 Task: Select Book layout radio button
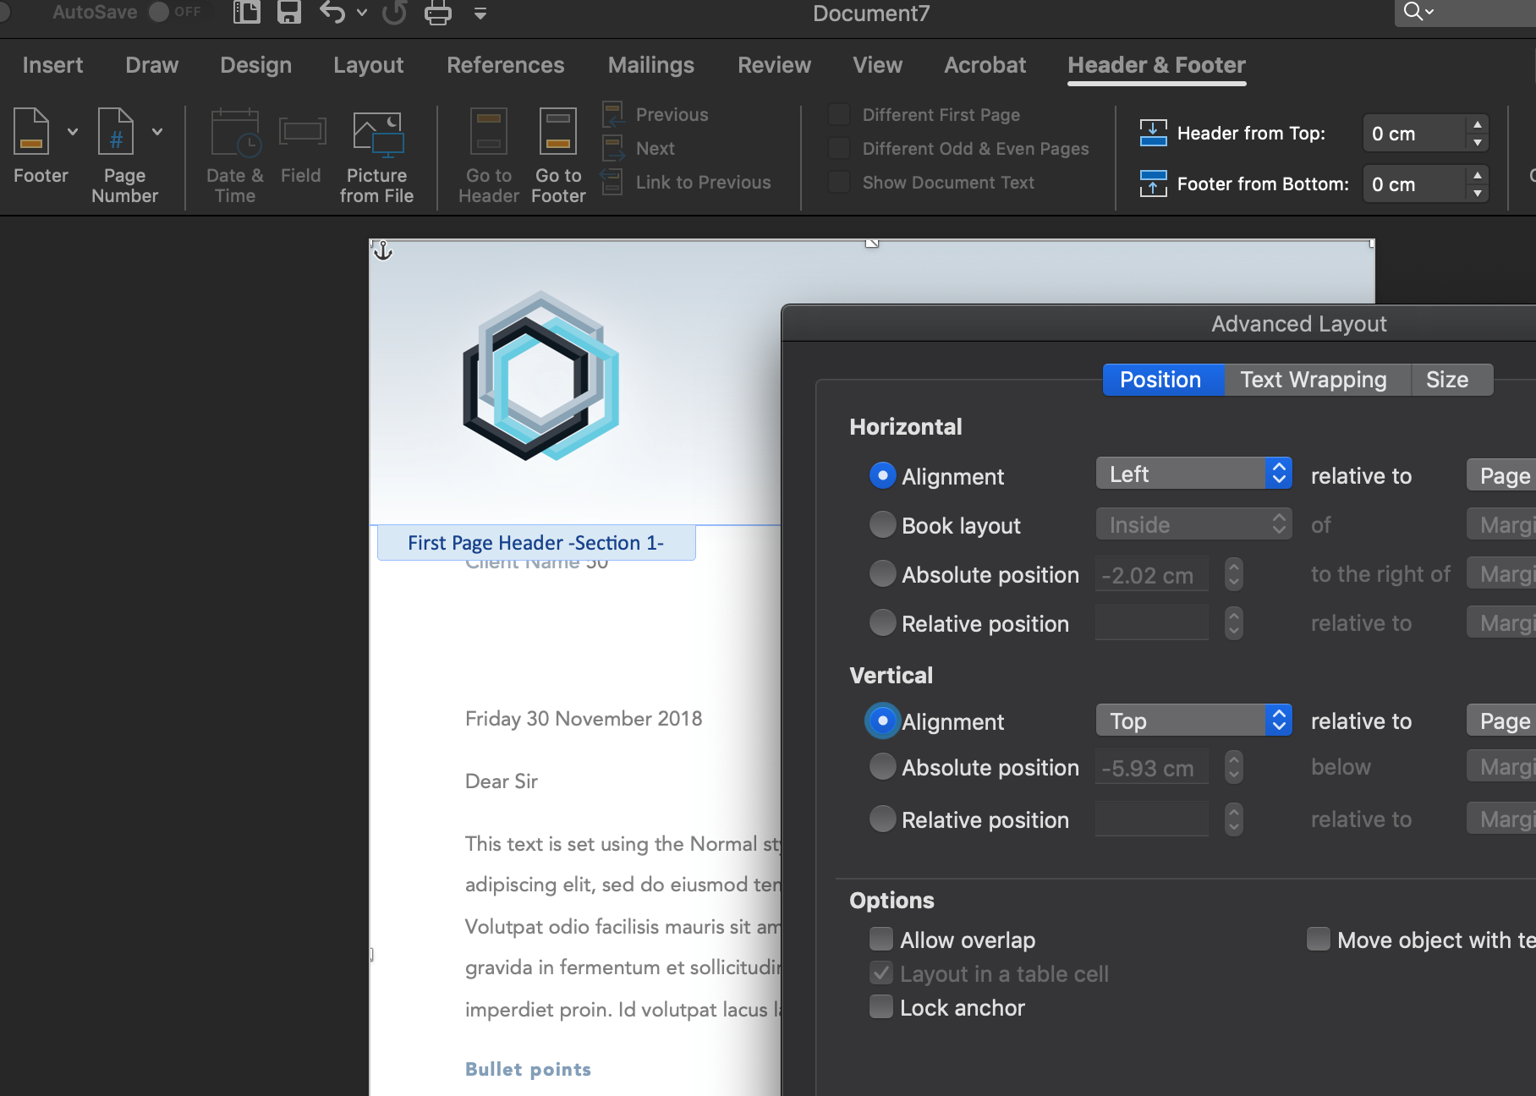tap(882, 524)
